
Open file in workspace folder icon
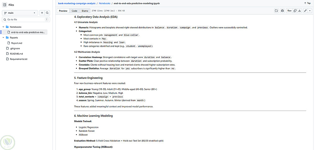tap(277, 11)
